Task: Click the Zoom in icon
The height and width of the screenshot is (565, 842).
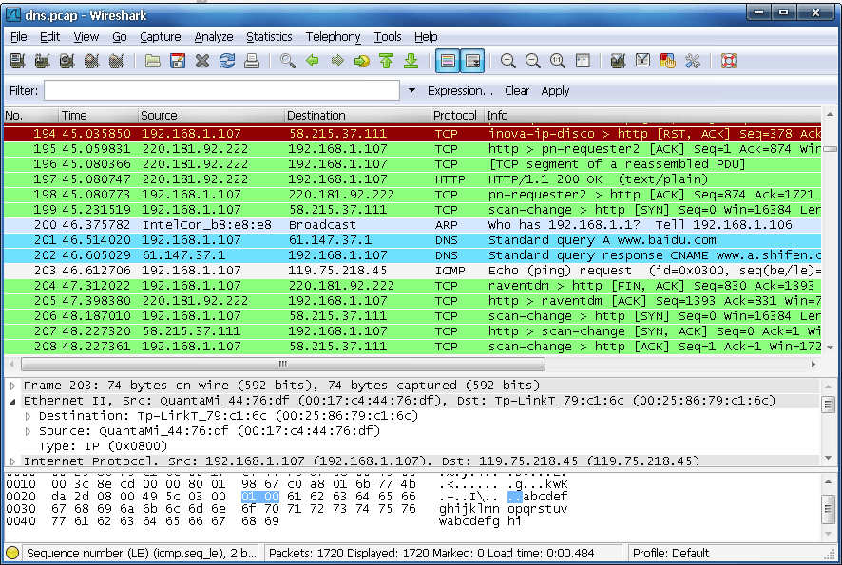Action: tap(508, 62)
